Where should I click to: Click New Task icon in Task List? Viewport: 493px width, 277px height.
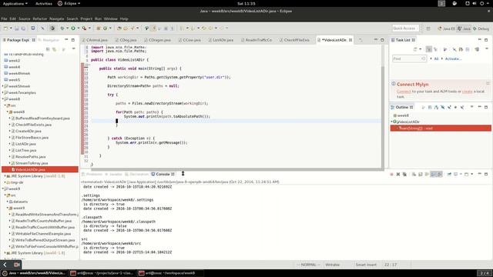coord(415,49)
